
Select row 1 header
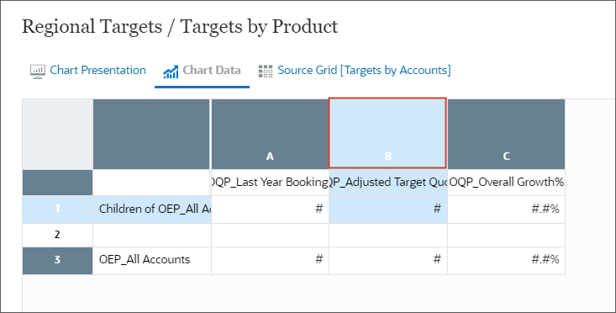pyautogui.click(x=57, y=210)
